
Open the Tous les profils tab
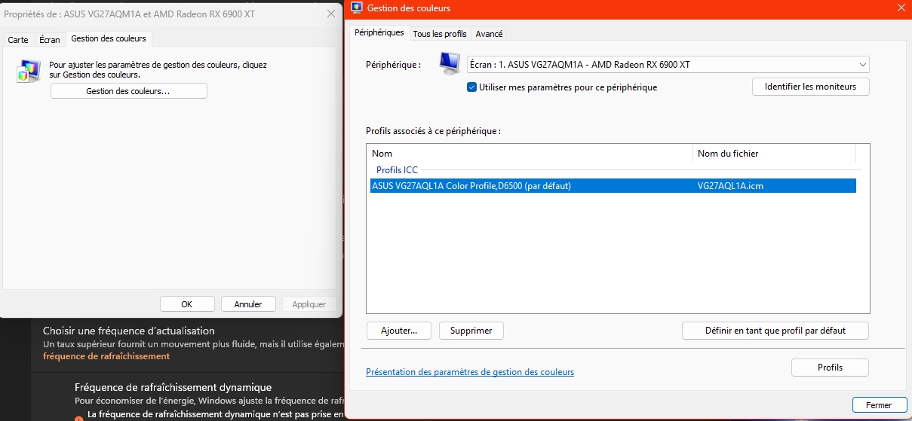[440, 34]
